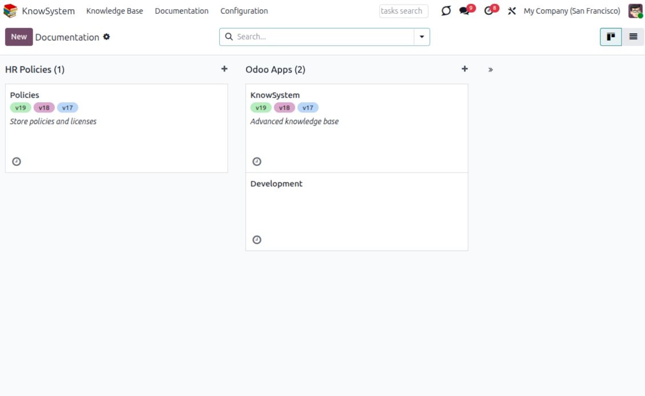The height and width of the screenshot is (396, 645).
Task: Select the v19 tag on KnowSystem card
Action: (x=261, y=107)
